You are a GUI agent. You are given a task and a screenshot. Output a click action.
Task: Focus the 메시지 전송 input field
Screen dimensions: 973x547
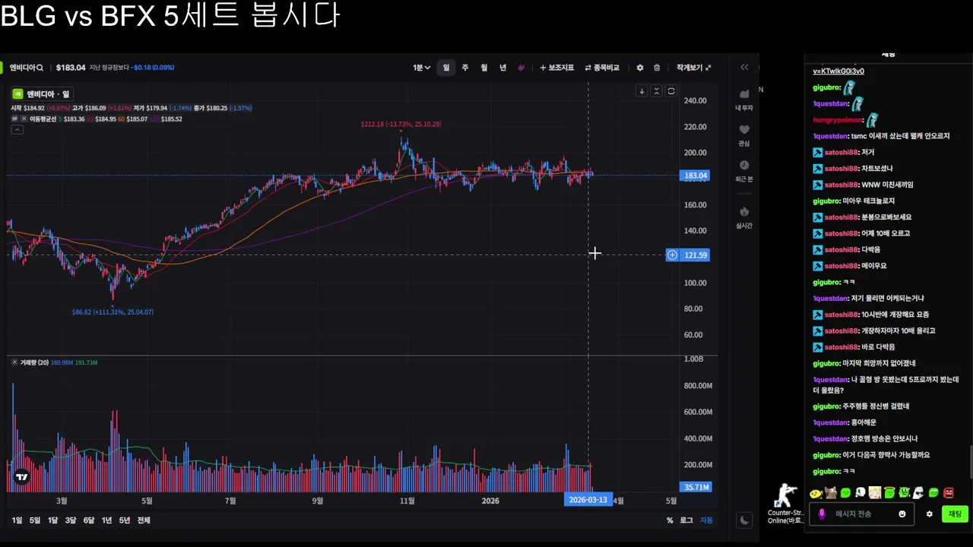[x=861, y=514]
